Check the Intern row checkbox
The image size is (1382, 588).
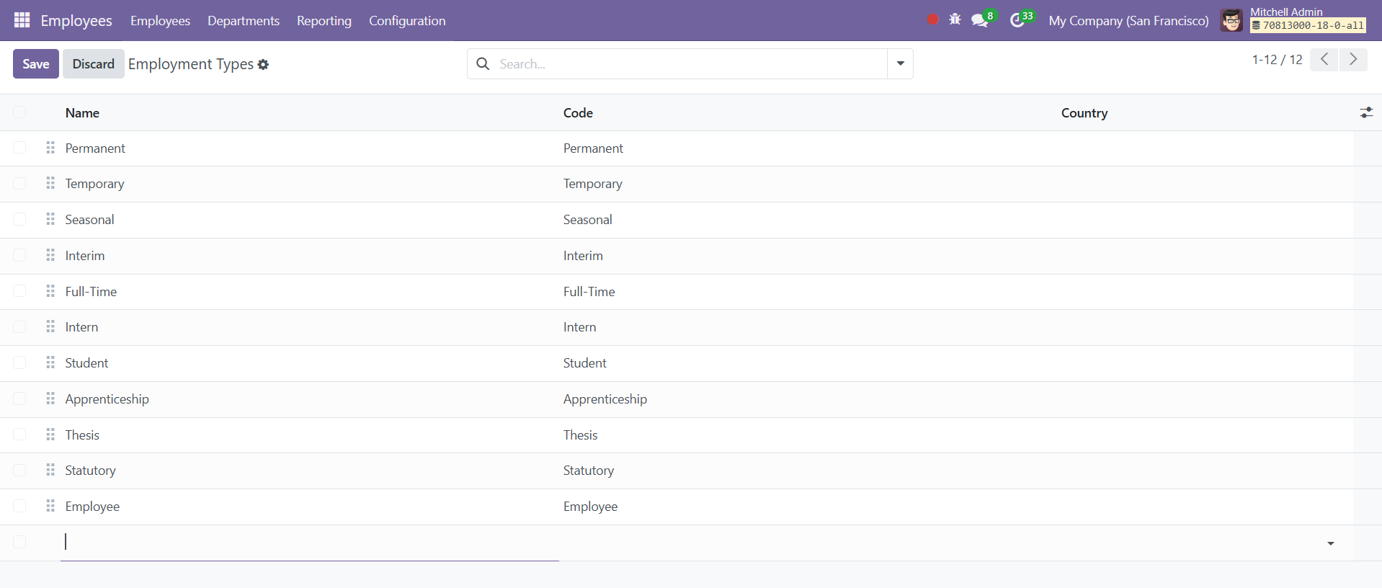click(19, 326)
